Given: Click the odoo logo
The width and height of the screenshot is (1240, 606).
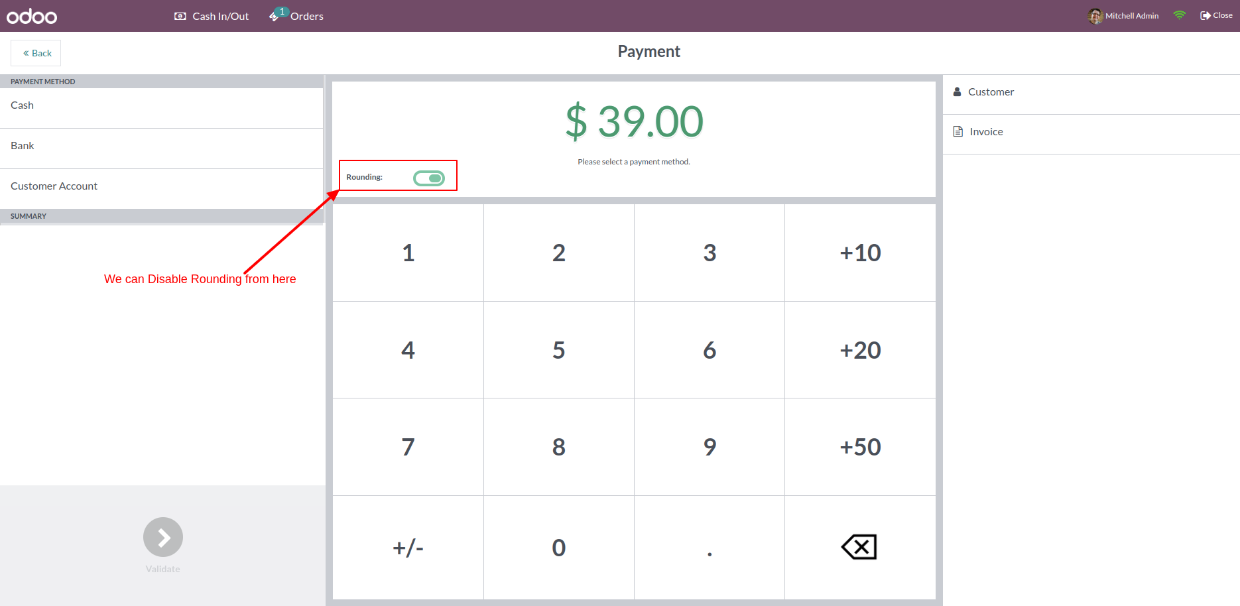Looking at the screenshot, I should coord(32,16).
